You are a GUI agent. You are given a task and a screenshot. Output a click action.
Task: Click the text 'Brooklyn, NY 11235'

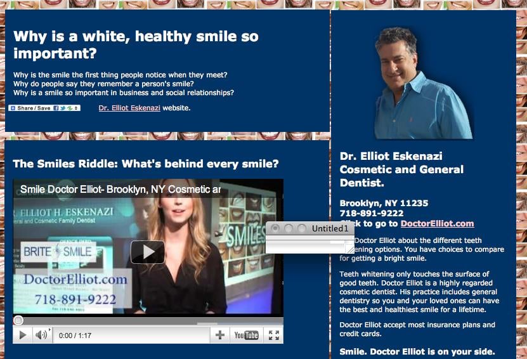(384, 203)
